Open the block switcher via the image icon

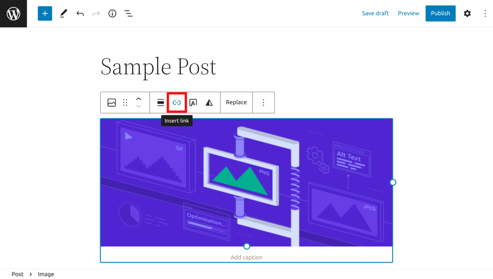pyautogui.click(x=111, y=102)
